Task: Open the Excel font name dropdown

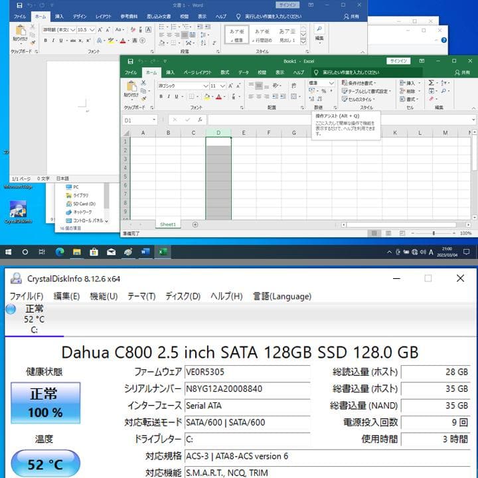Action: click(x=205, y=86)
